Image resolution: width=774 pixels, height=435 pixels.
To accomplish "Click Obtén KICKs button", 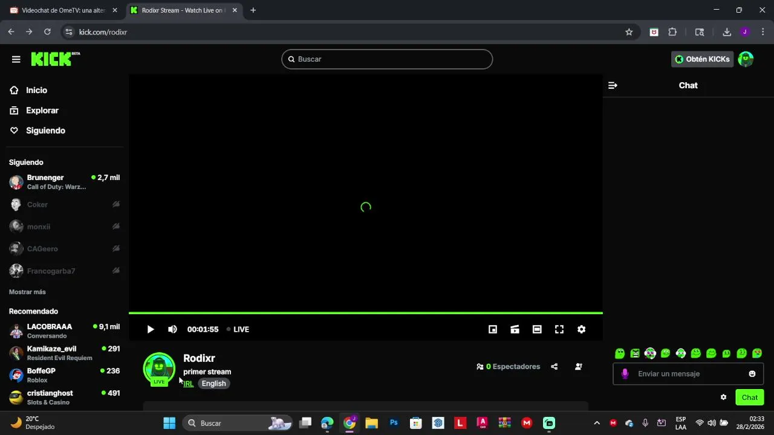I will click(702, 59).
